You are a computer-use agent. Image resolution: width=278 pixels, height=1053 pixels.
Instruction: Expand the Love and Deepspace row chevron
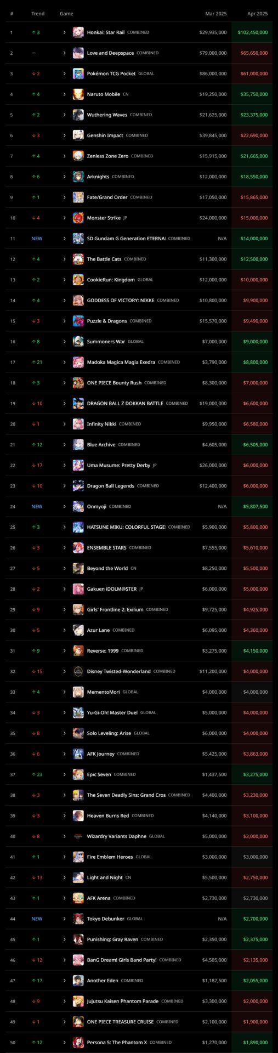[65, 53]
